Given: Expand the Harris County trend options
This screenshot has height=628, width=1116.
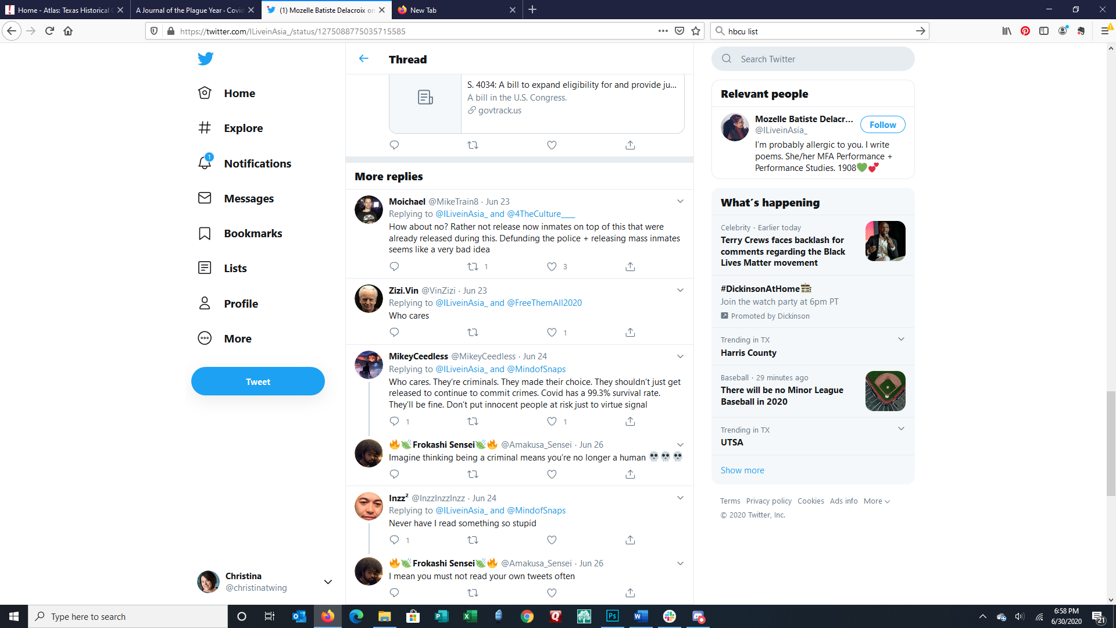Looking at the screenshot, I should tap(901, 340).
